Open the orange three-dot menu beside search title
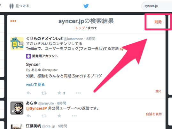Image resolution: width=172 pixels, height=129 pixels. click(13, 21)
